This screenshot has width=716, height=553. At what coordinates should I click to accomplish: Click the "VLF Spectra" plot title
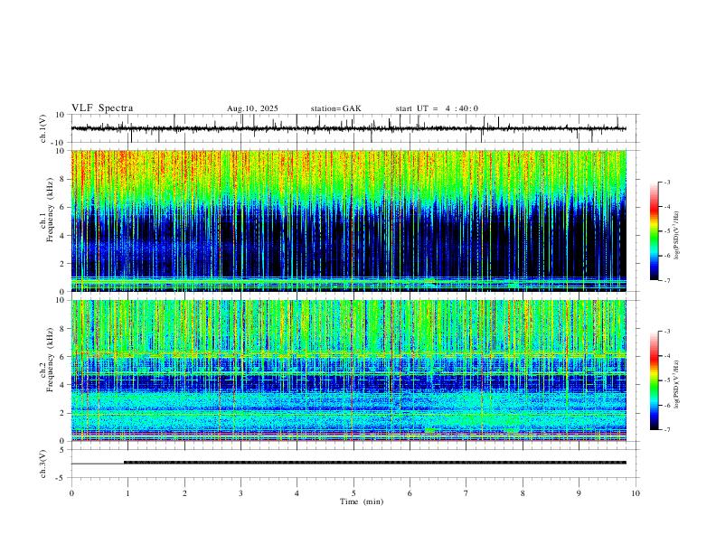point(102,108)
